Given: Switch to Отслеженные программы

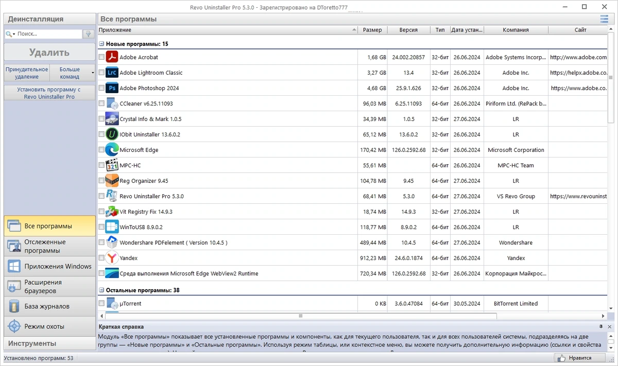Looking at the screenshot, I should pos(49,246).
